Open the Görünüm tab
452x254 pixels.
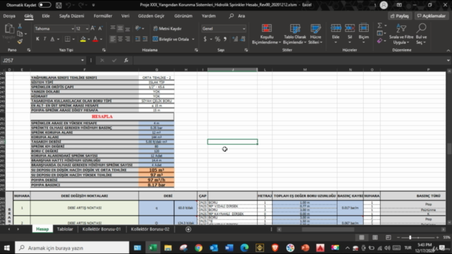(x=183, y=16)
